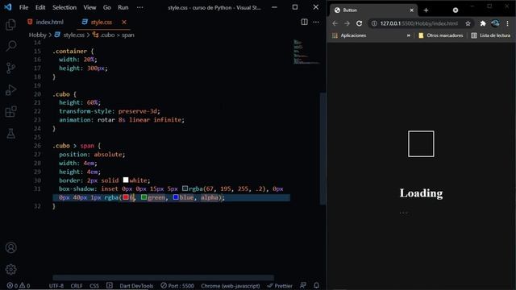
Task: Split the editor to the right
Action: click(305, 22)
